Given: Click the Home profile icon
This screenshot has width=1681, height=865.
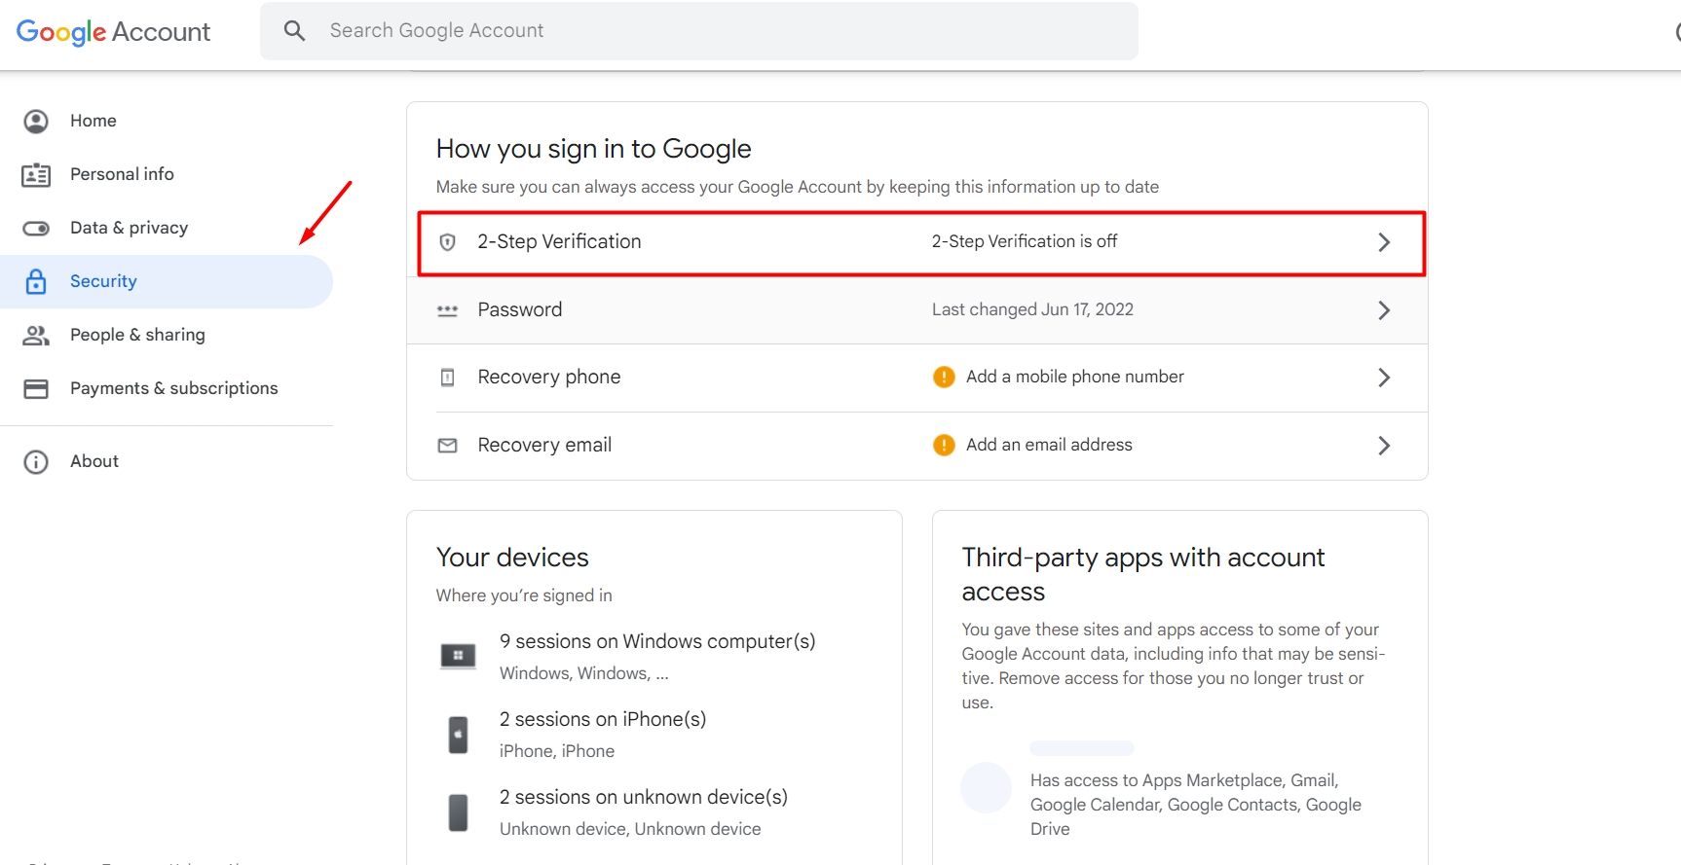Looking at the screenshot, I should coord(36,121).
